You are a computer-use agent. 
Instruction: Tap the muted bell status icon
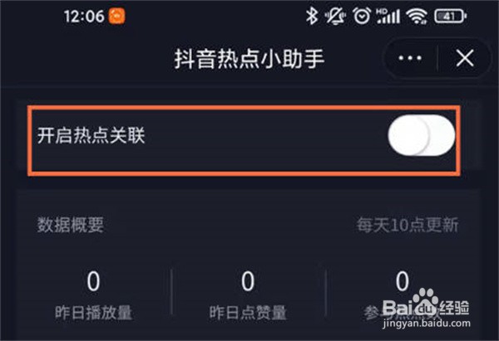335,16
